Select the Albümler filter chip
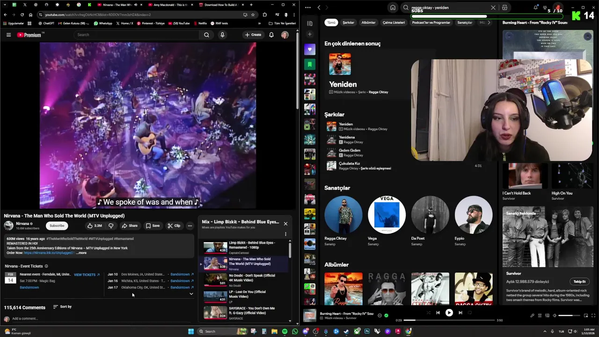 [x=368, y=22]
